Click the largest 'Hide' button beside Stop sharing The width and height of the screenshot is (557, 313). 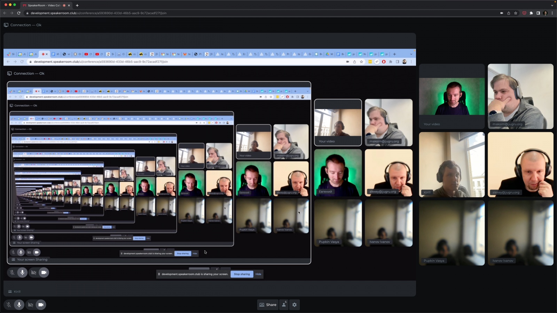tap(258, 274)
